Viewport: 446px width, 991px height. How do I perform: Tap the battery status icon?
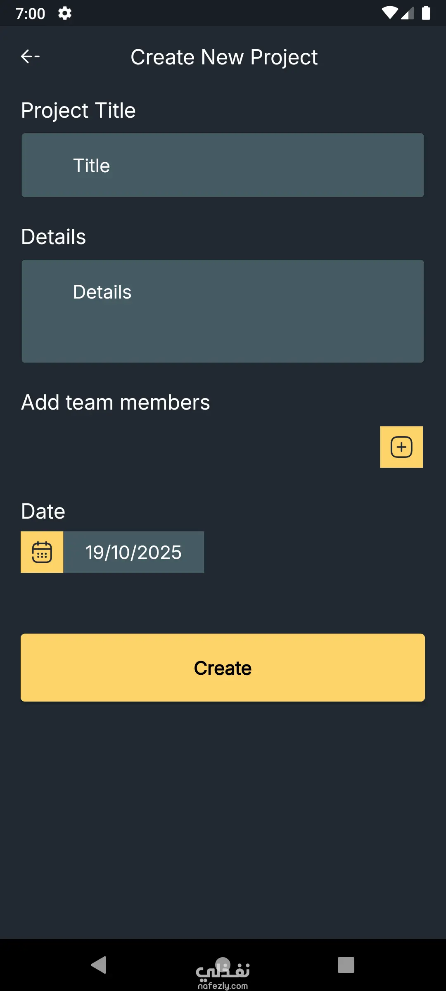click(426, 13)
